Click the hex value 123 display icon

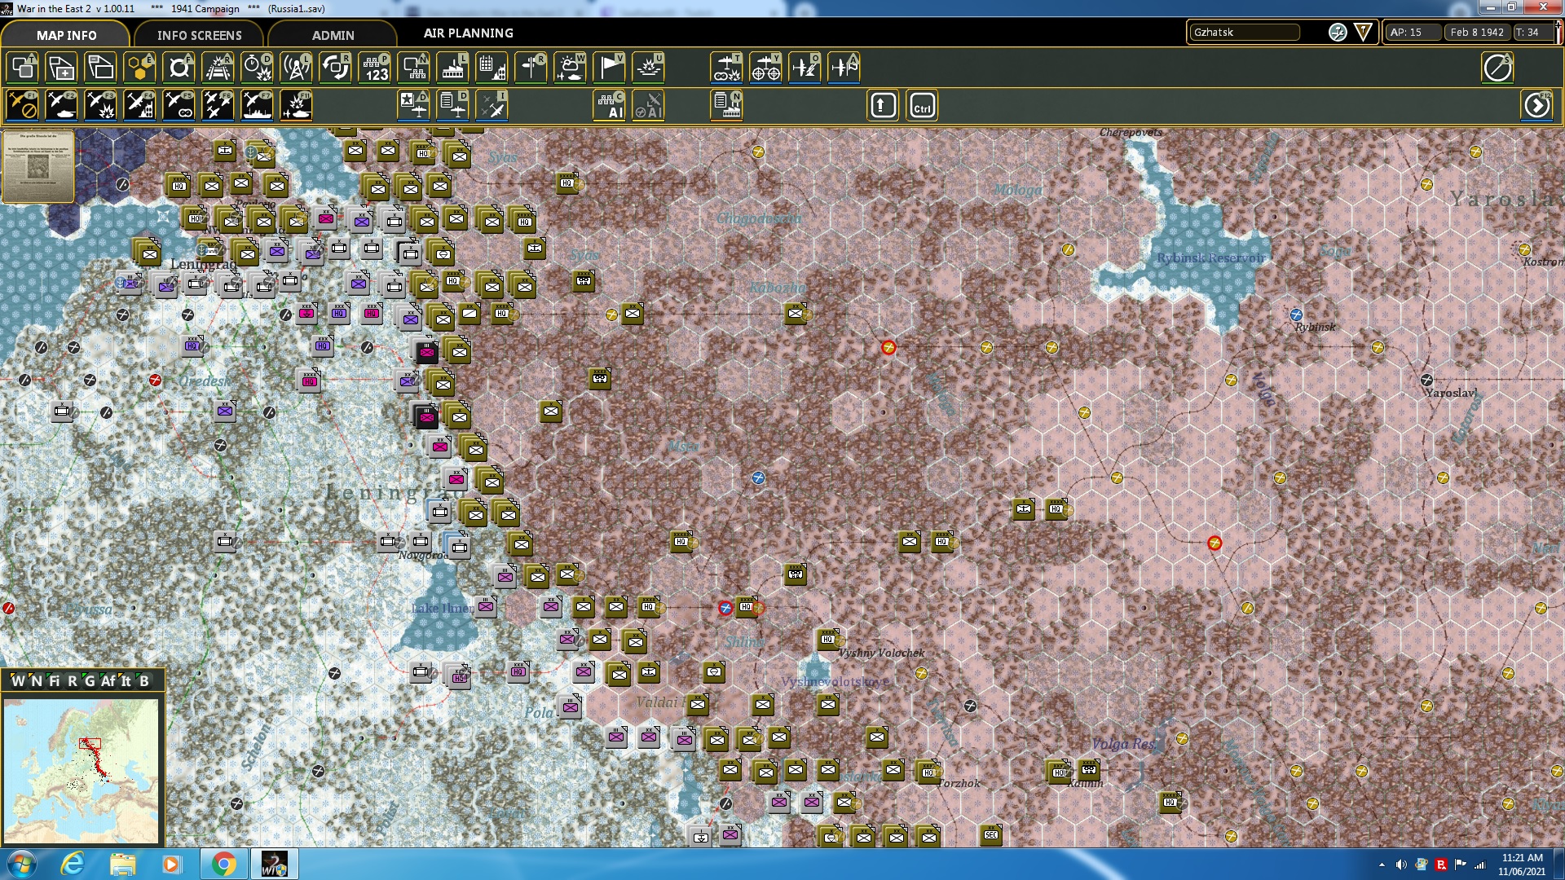[x=376, y=68]
